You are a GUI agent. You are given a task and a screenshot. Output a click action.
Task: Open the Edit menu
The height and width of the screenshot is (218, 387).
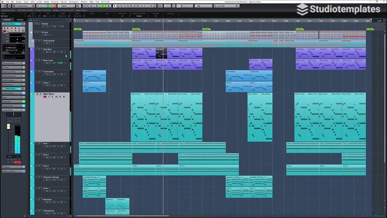coord(12,2)
